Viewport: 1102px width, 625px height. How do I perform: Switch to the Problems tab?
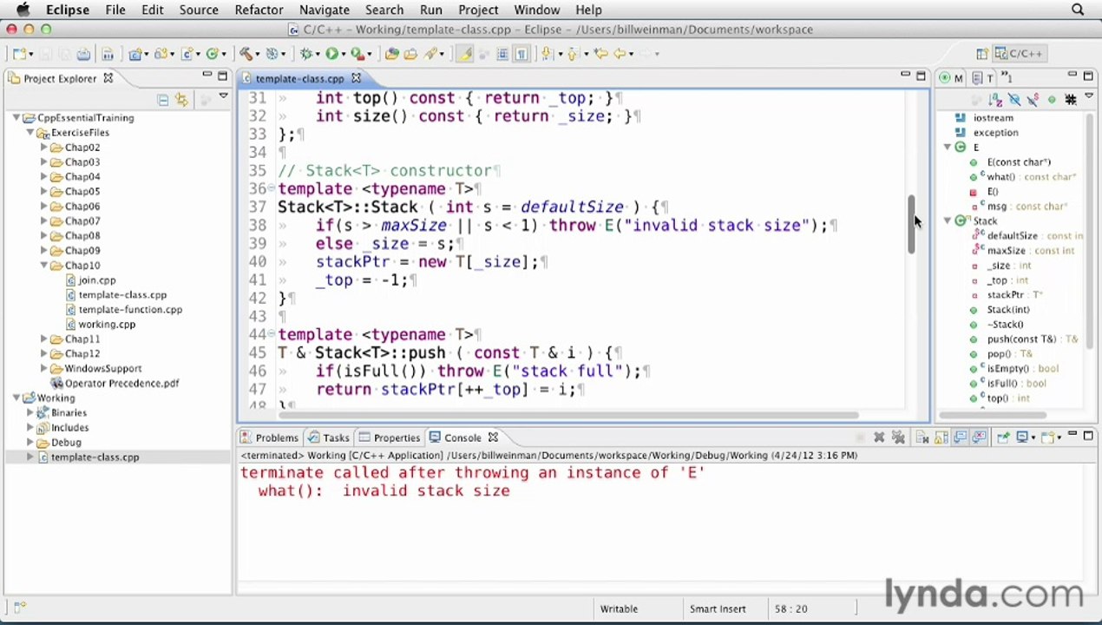269,437
